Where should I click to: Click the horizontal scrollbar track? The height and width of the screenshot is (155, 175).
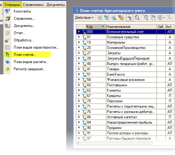pyautogui.click(x=117, y=143)
